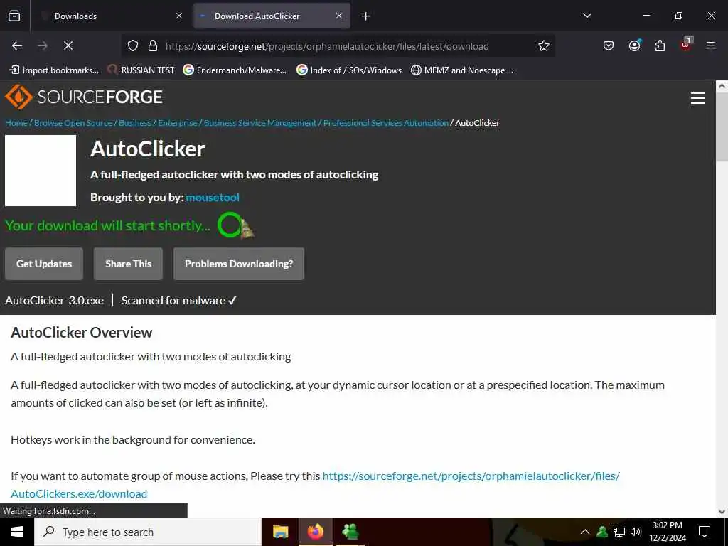This screenshot has height=546, width=728.
Task: Expand the list all tabs chevron
Action: [587, 16]
